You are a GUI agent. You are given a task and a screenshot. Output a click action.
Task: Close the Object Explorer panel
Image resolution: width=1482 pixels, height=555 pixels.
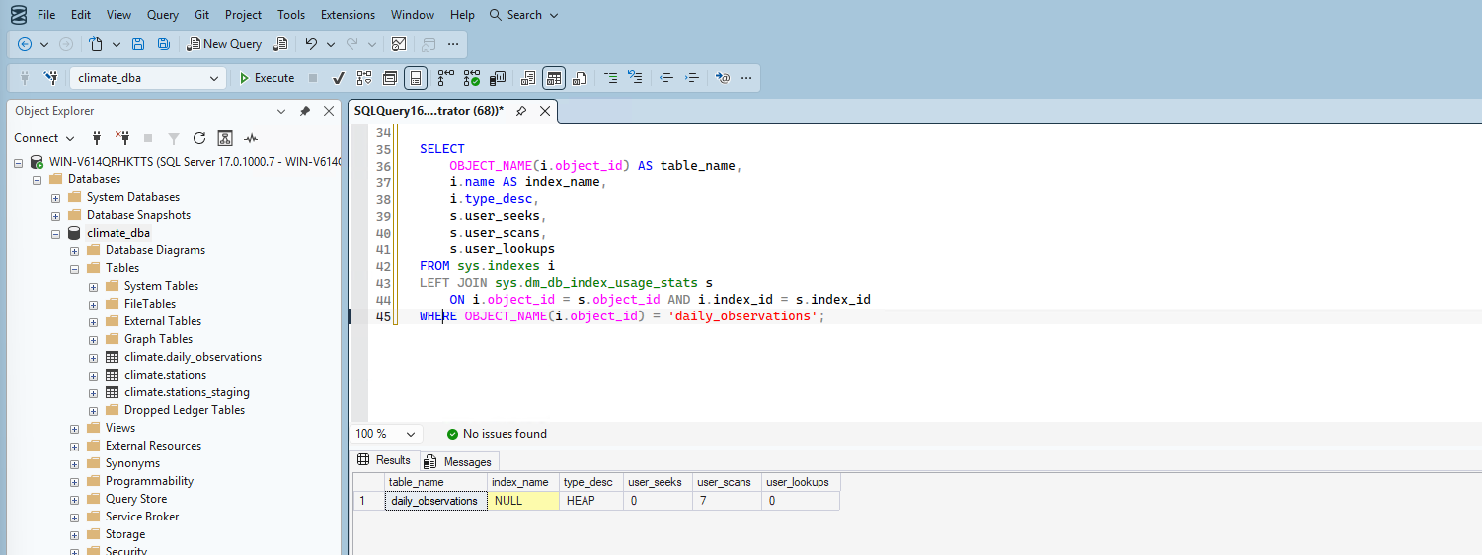click(329, 111)
